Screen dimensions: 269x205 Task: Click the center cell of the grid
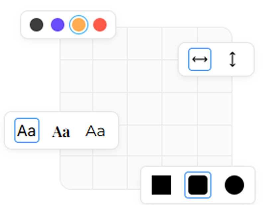tap(144, 109)
